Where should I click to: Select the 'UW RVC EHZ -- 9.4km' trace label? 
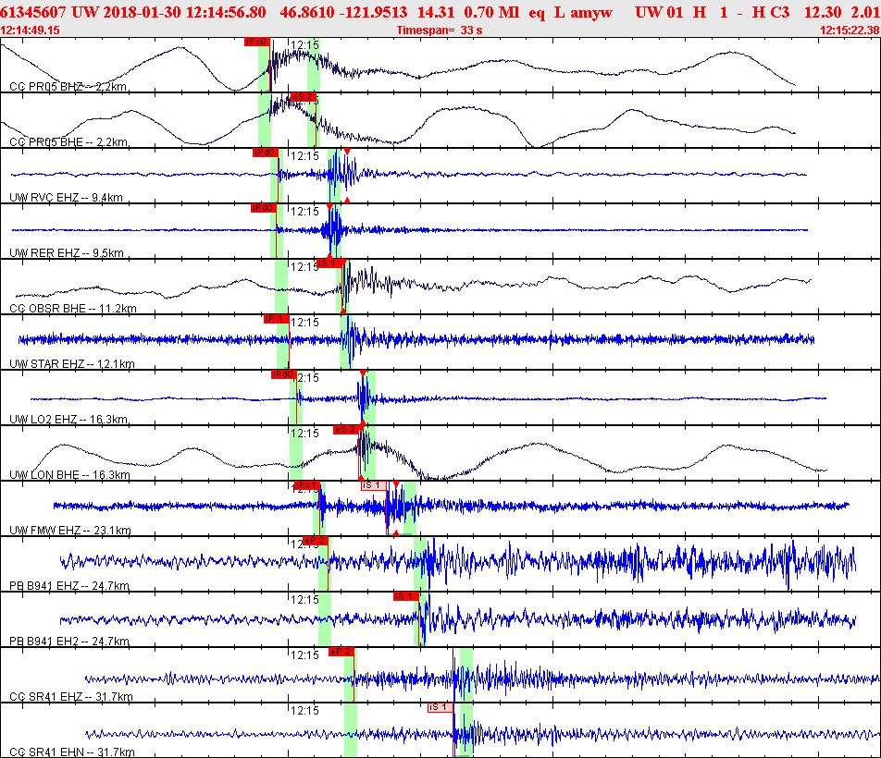tap(66, 198)
